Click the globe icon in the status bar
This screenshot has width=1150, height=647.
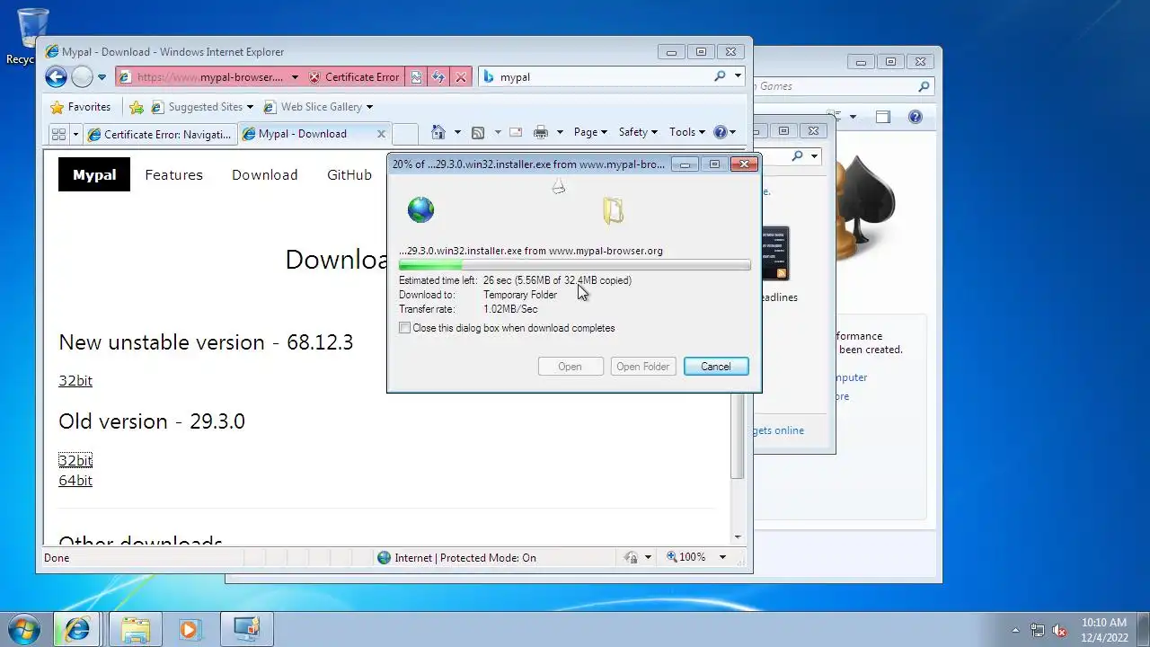coord(385,558)
